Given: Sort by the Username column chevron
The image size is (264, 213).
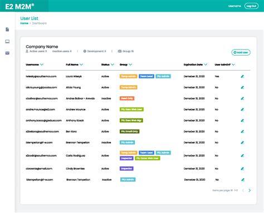Looking at the screenshot, I should click(x=42, y=65).
